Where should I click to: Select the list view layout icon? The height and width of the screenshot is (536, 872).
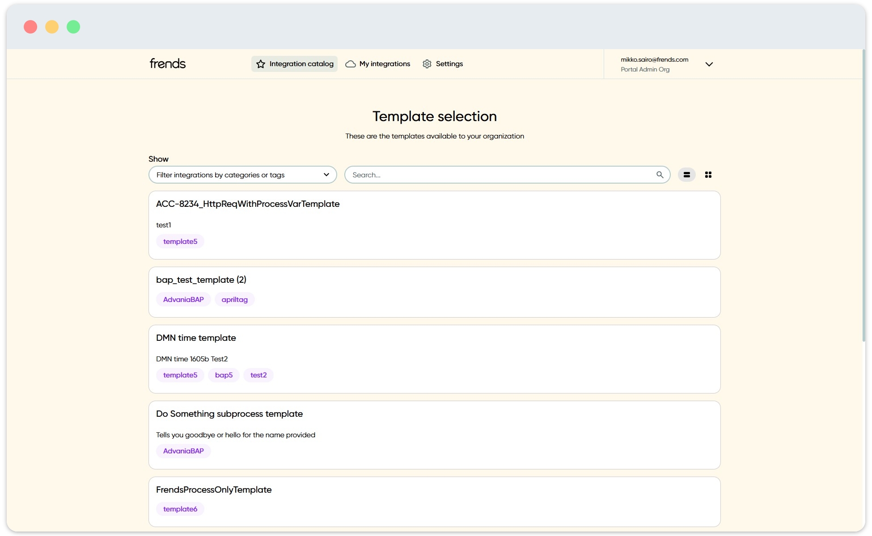(x=686, y=174)
